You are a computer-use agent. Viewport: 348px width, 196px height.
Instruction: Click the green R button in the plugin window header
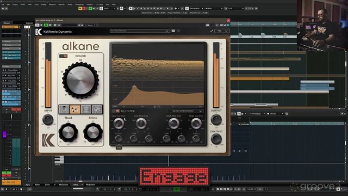tap(46, 25)
